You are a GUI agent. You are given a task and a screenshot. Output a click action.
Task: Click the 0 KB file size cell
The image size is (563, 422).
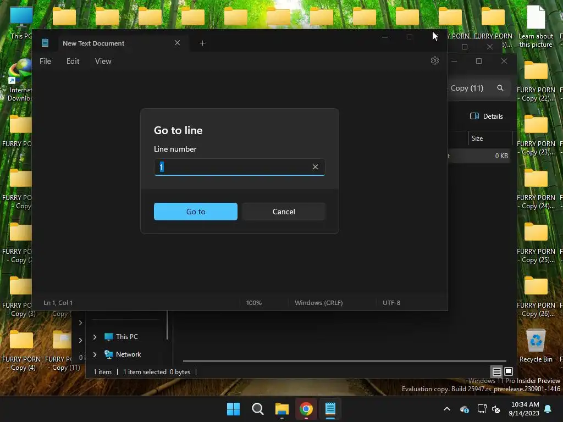[501, 156]
